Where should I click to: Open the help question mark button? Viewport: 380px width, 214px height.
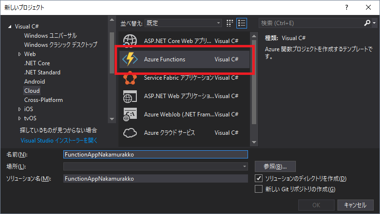pos(347,8)
